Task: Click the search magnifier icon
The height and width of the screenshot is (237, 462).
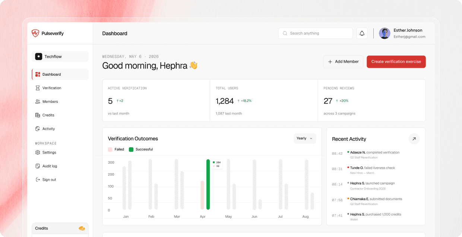Action: pyautogui.click(x=285, y=33)
